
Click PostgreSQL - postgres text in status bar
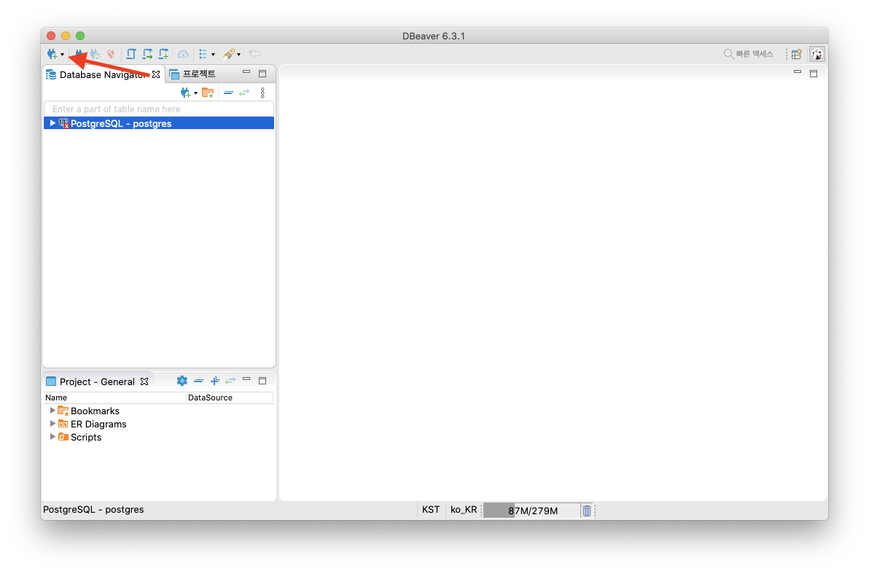[93, 510]
